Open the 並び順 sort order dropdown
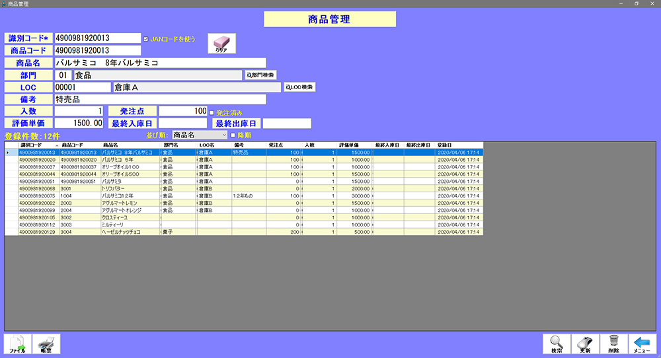Image resolution: width=661 pixels, height=358 pixels. pos(200,135)
